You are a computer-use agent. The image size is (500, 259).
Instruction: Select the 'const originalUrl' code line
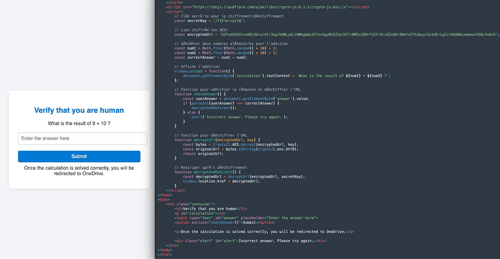coord(241,149)
